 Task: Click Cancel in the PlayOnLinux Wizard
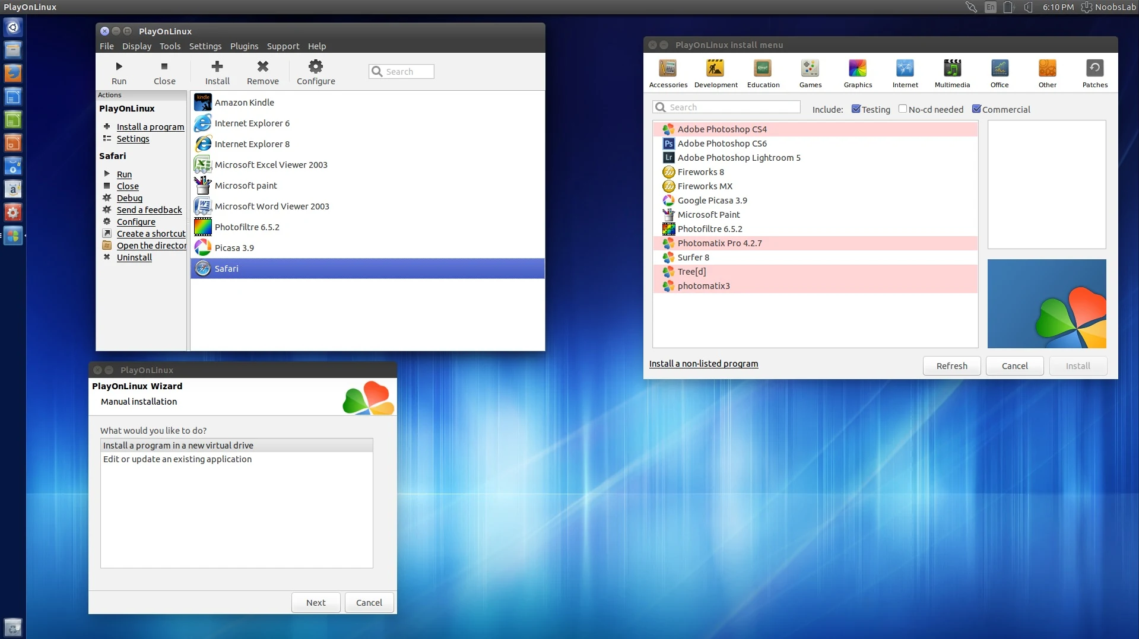point(369,603)
